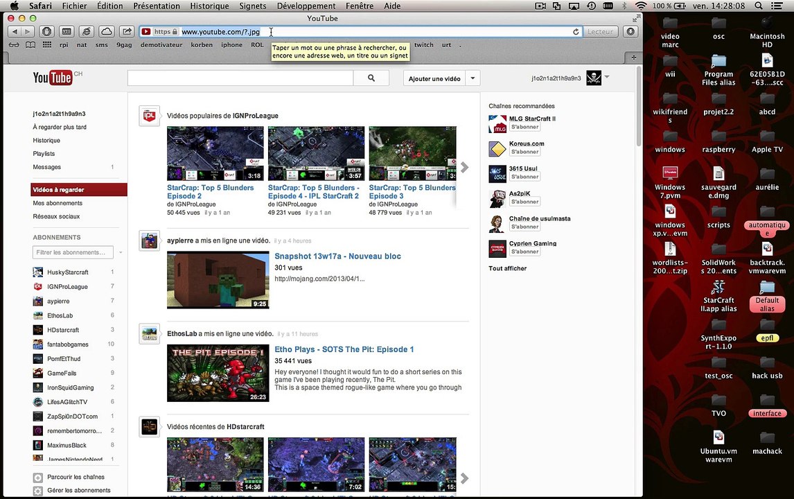Image resolution: width=794 pixels, height=499 pixels.
Task: Show next IGNProLeague videos with the chevron
Action: coord(464,167)
